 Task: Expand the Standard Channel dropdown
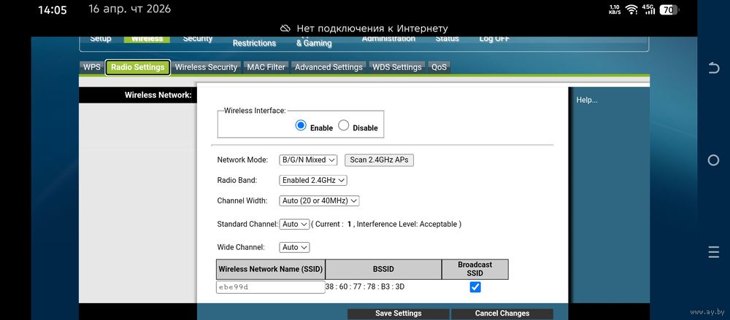[x=295, y=225]
